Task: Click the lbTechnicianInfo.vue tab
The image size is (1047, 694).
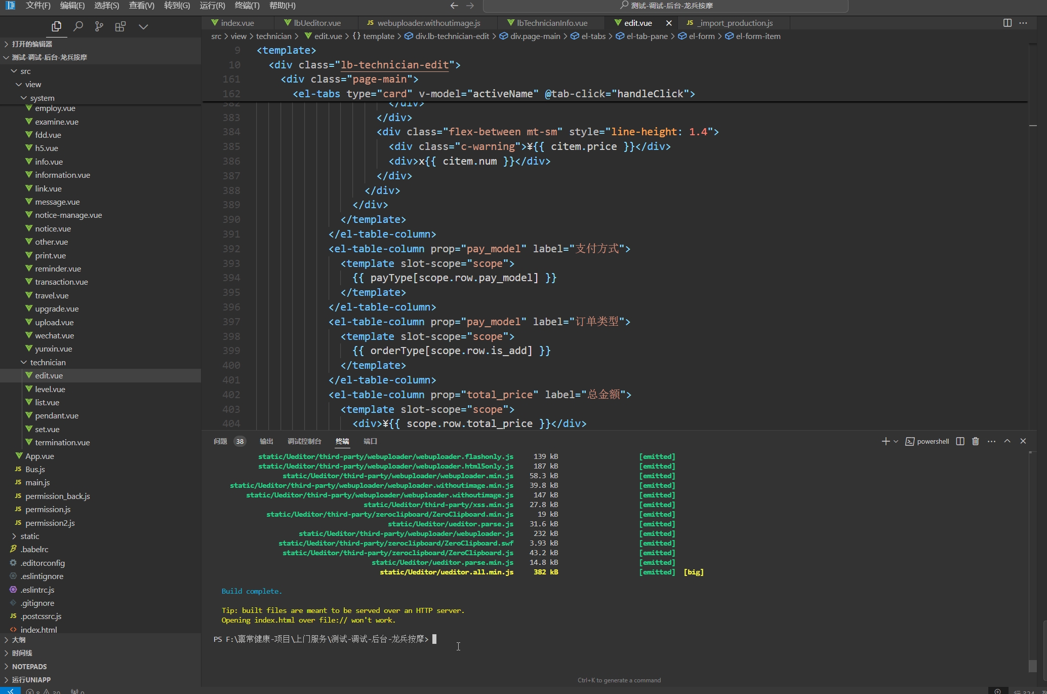Action: click(550, 22)
